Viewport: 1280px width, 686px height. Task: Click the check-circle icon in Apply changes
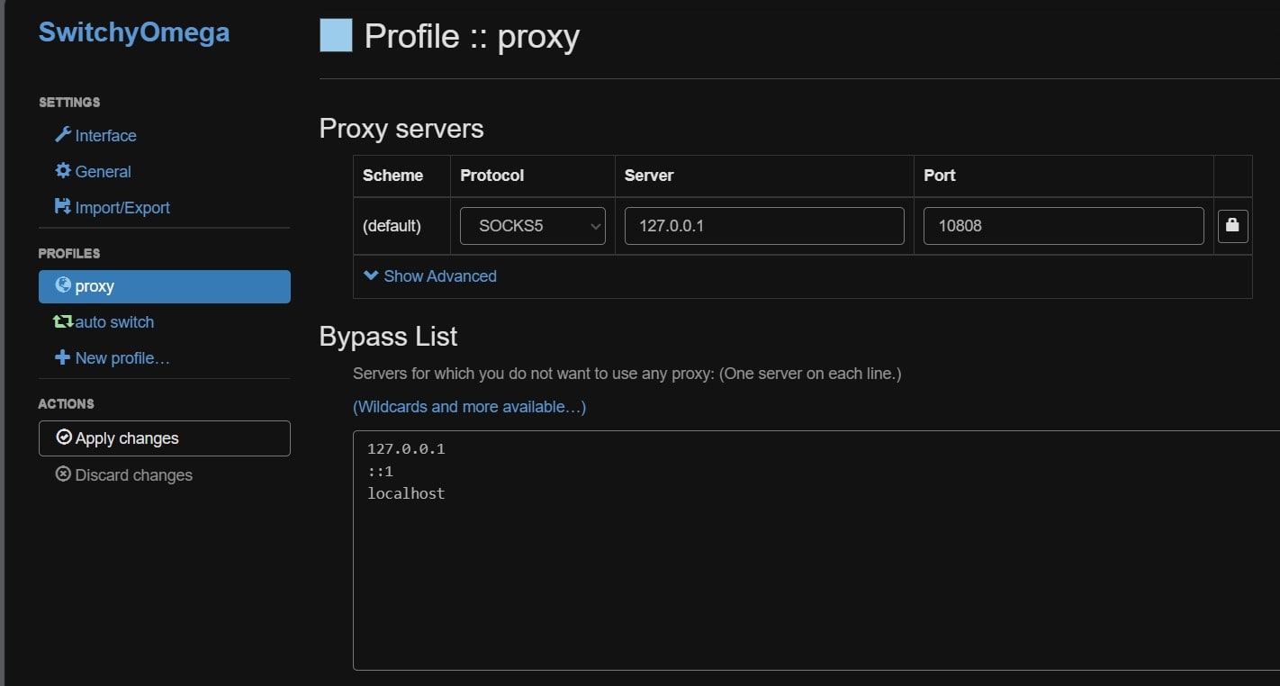tap(64, 437)
